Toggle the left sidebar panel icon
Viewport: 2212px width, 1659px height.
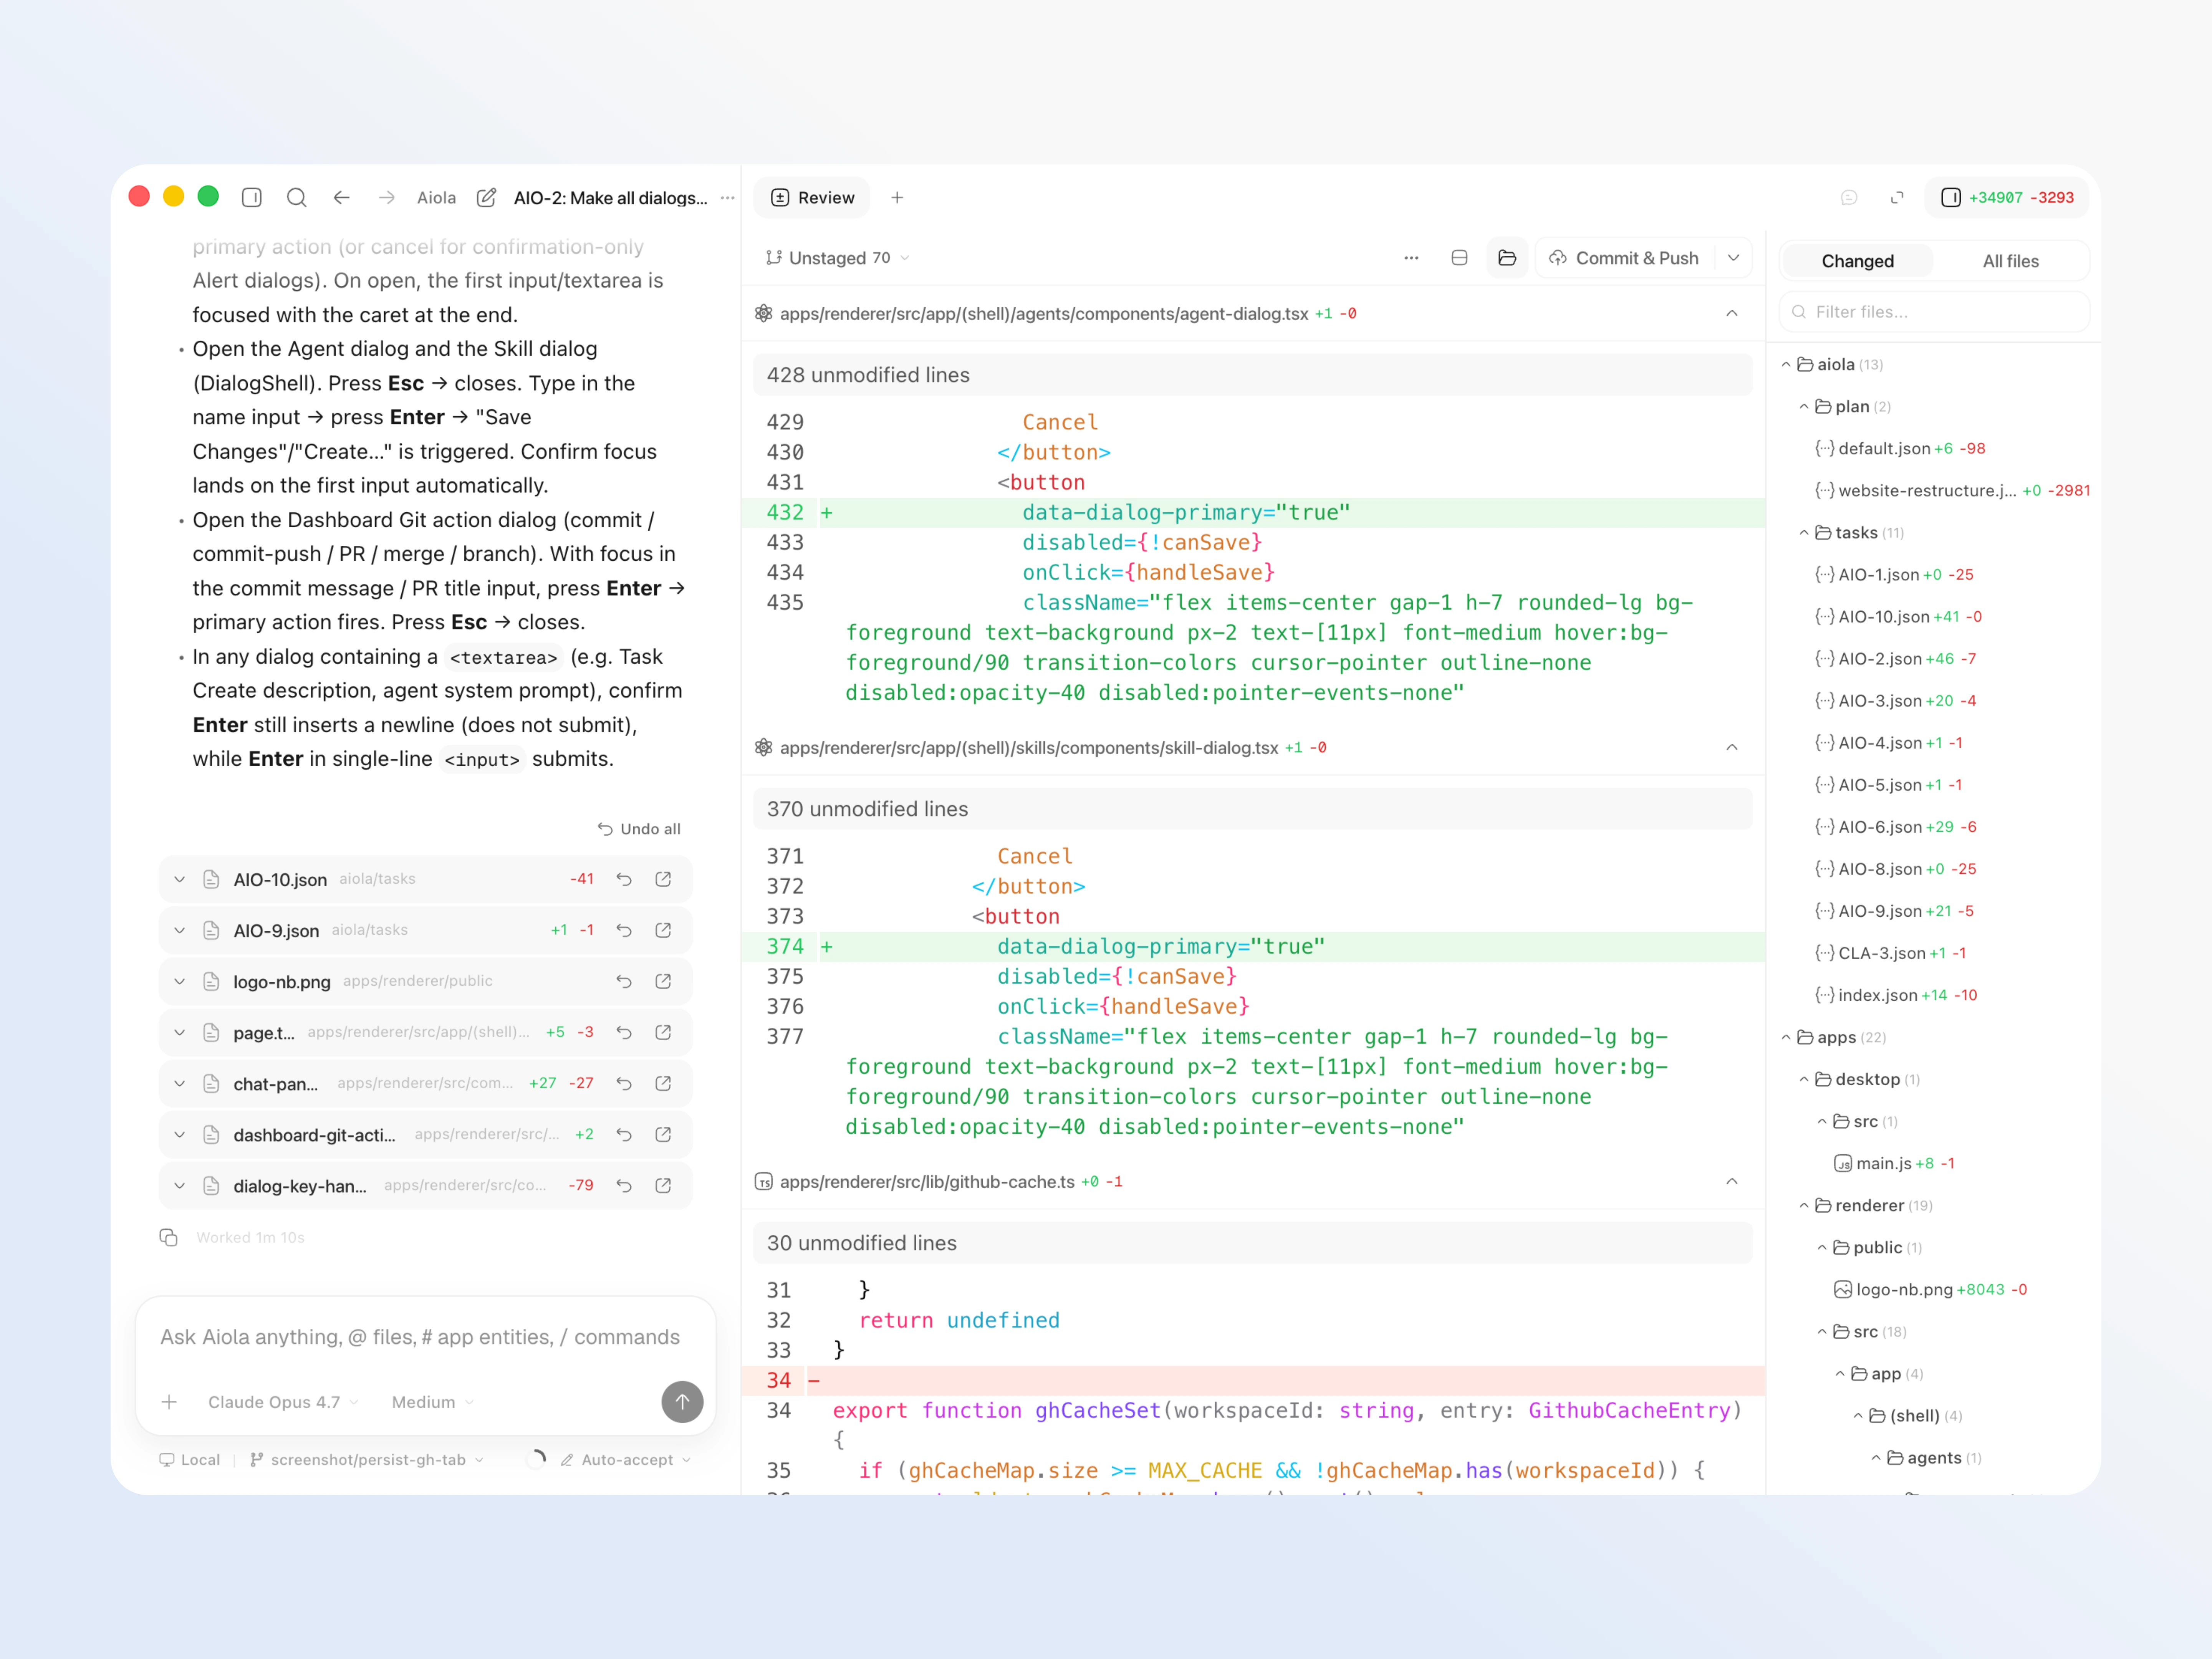(252, 198)
